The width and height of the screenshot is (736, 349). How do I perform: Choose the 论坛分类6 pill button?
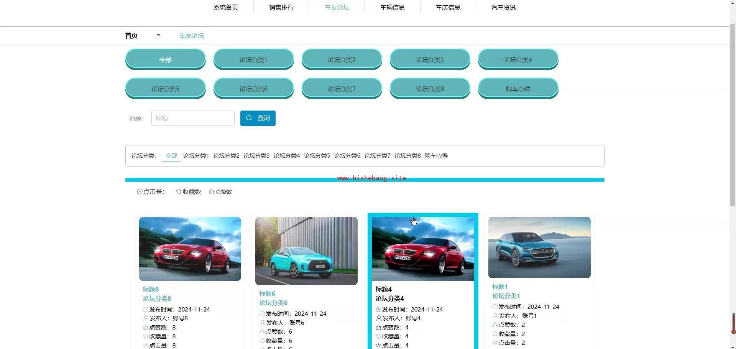(x=254, y=88)
